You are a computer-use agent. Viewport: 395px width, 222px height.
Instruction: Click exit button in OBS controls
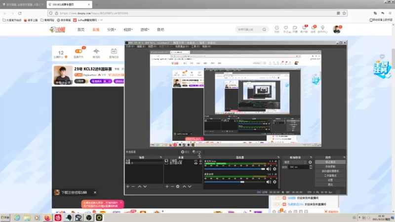pos(330,185)
